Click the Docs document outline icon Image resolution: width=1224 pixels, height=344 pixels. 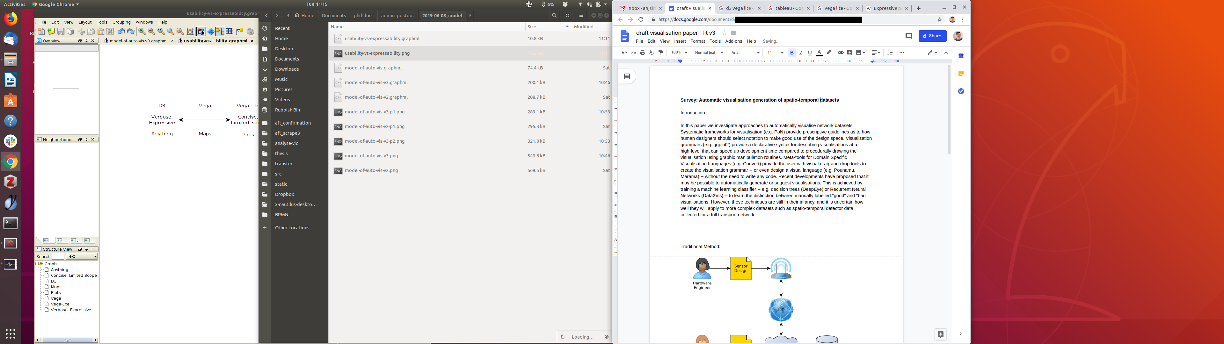click(627, 76)
